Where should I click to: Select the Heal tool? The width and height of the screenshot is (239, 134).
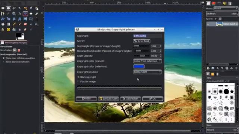pyautogui.click(x=8, y=30)
